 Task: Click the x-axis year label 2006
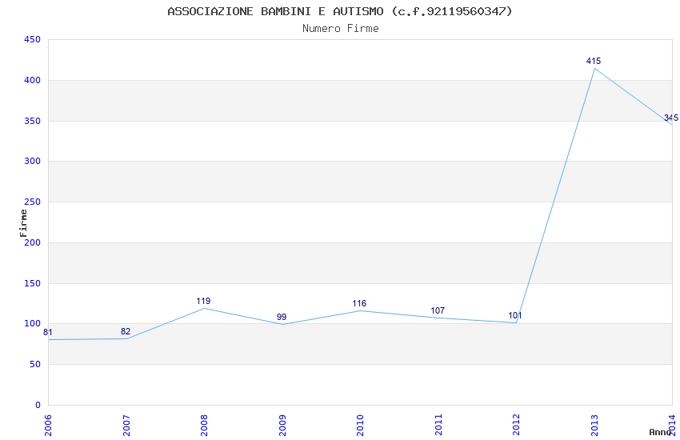[48, 426]
